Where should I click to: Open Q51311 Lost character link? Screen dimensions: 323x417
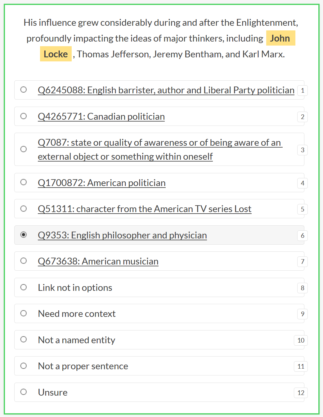coord(145,209)
